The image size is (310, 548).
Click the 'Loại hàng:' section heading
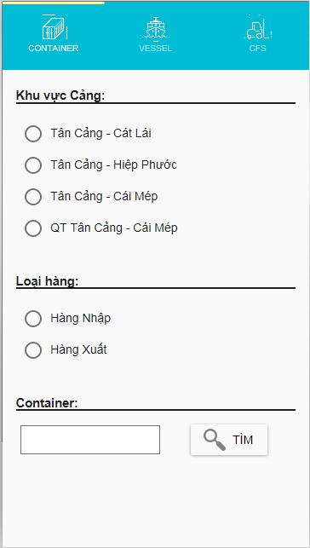click(47, 280)
